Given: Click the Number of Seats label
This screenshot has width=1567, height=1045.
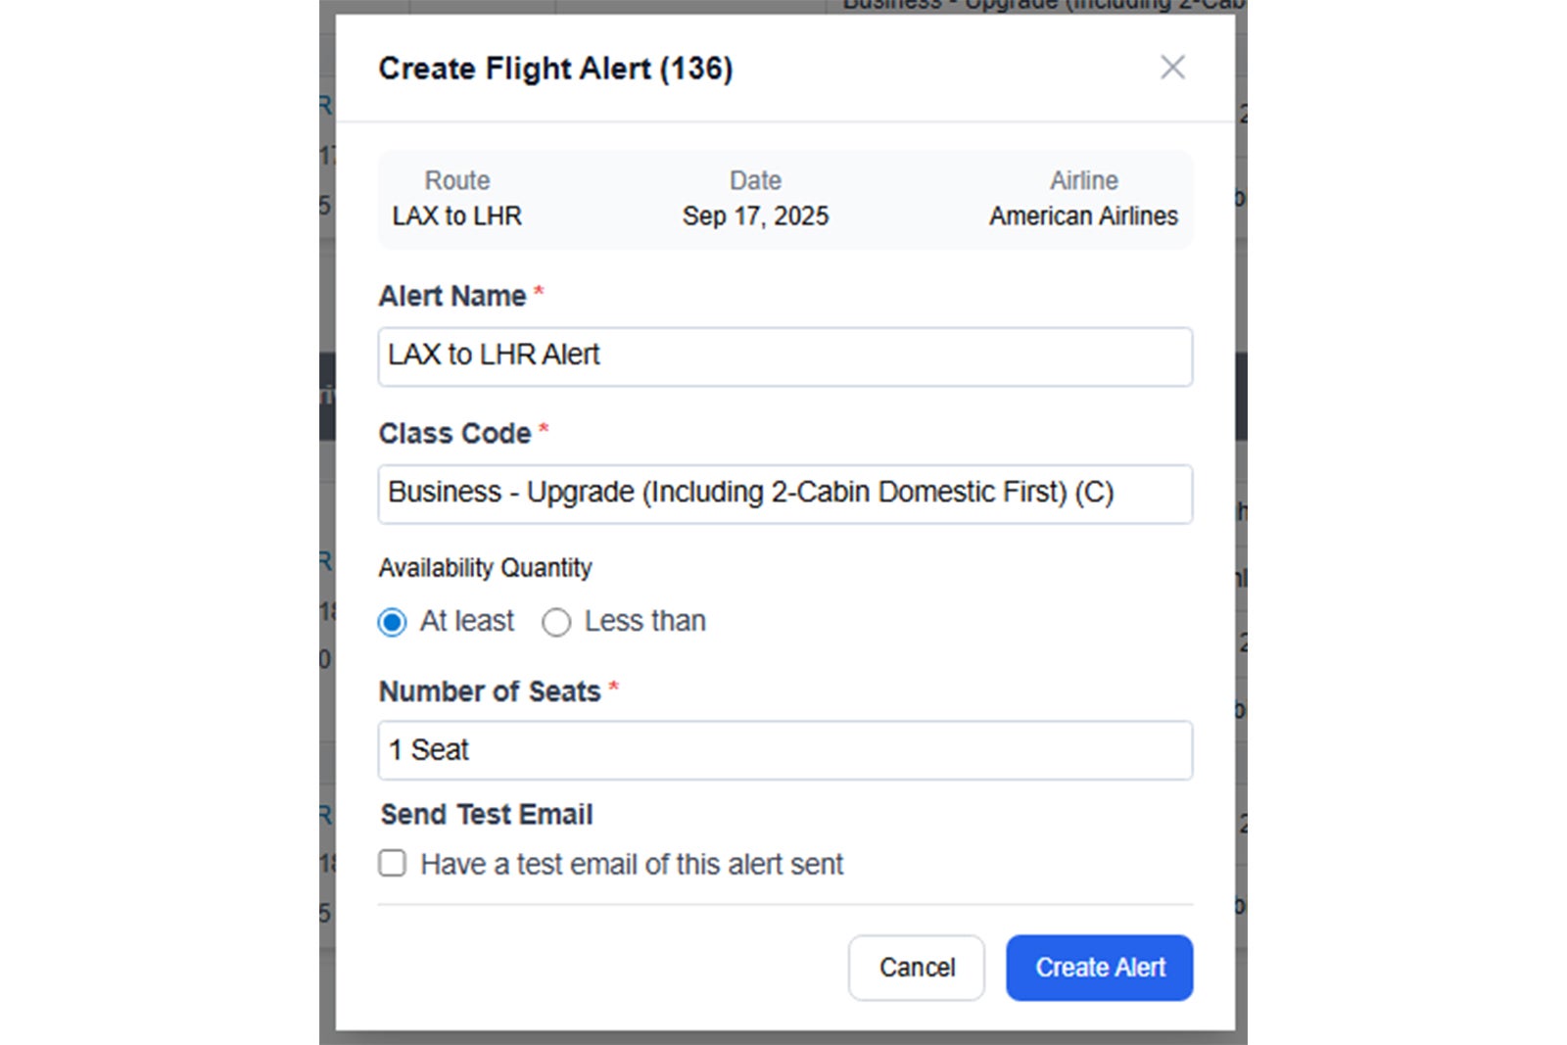Looking at the screenshot, I should (x=490, y=691).
